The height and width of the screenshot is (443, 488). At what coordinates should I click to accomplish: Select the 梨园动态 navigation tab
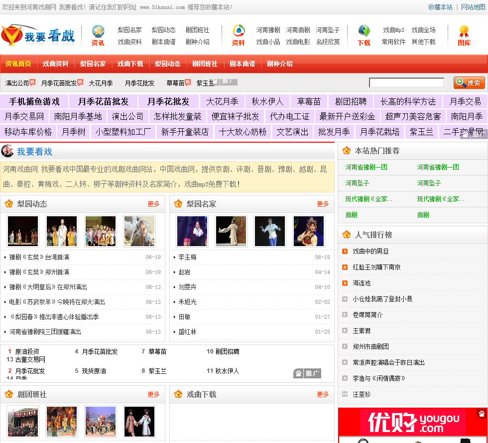pos(167,64)
